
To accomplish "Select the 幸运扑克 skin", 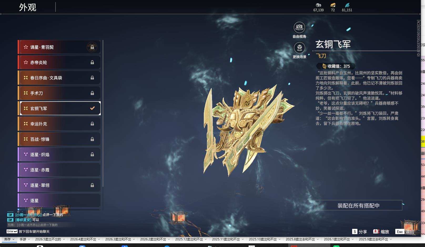I will [59, 124].
